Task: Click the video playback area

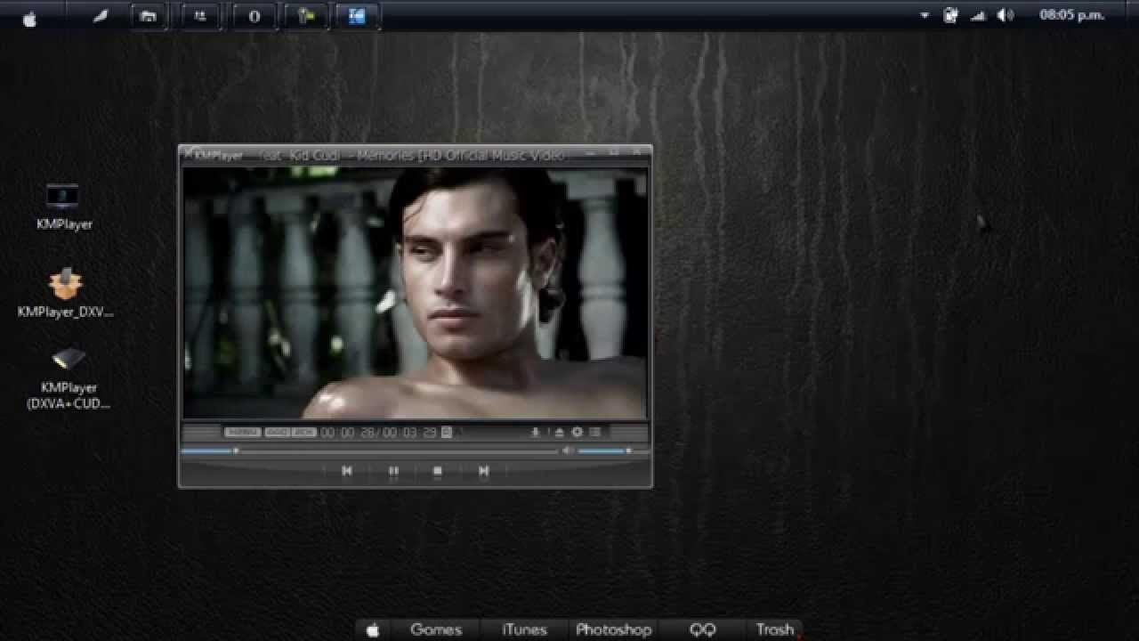Action: tap(415, 293)
